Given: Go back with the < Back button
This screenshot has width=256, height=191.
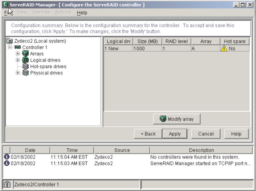Looking at the screenshot, I should tap(148, 134).
